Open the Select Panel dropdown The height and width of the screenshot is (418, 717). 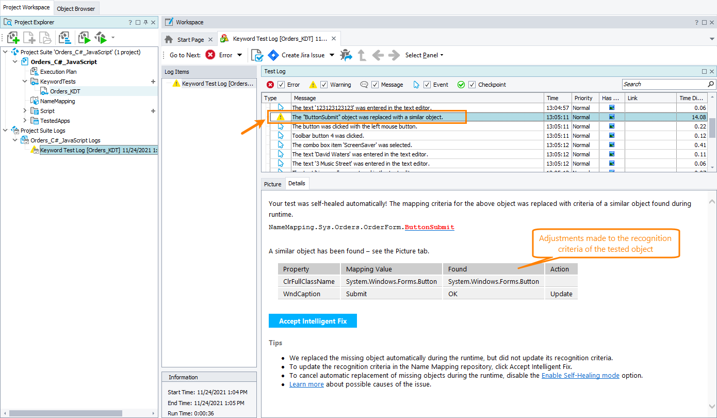[421, 55]
